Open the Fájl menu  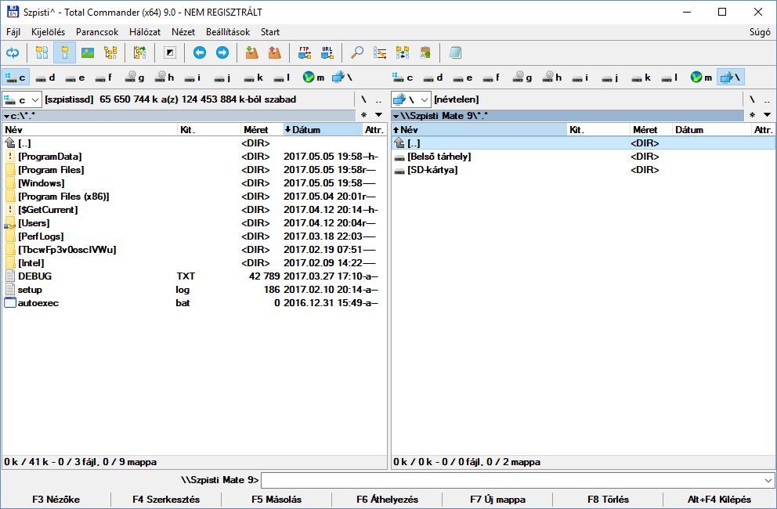(13, 32)
